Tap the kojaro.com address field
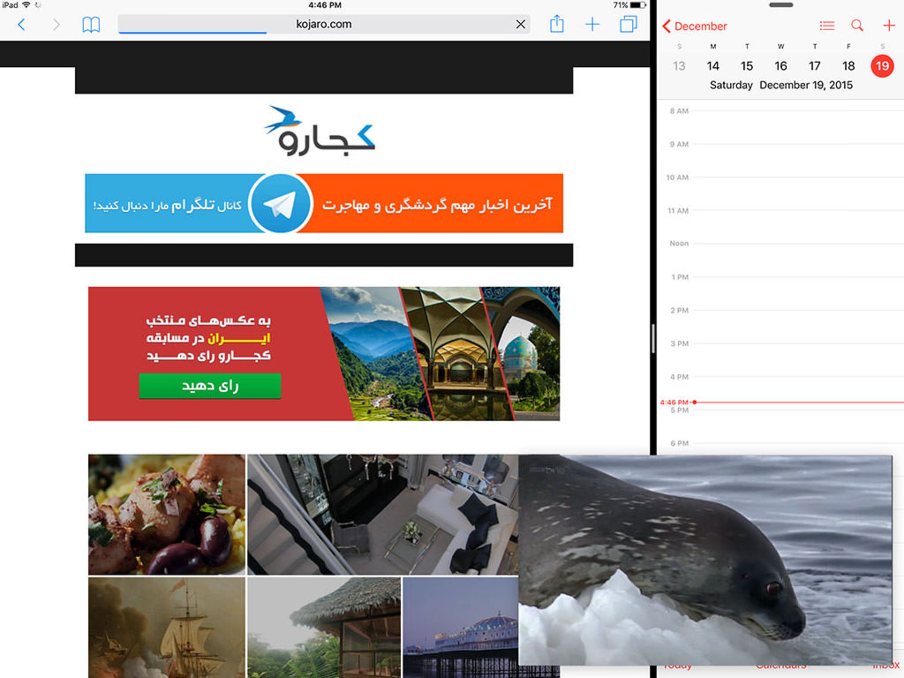 click(x=323, y=24)
